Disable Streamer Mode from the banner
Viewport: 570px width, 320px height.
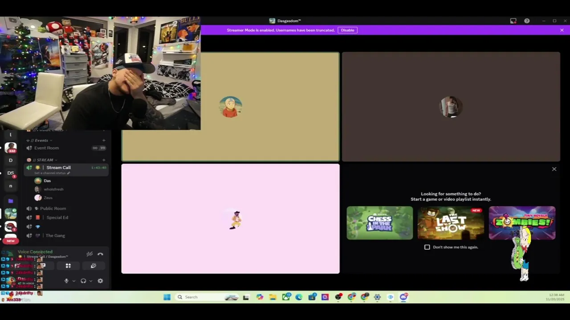[347, 30]
